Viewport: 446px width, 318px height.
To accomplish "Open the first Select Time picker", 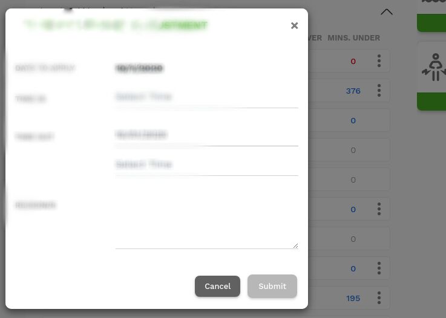I will pyautogui.click(x=206, y=97).
